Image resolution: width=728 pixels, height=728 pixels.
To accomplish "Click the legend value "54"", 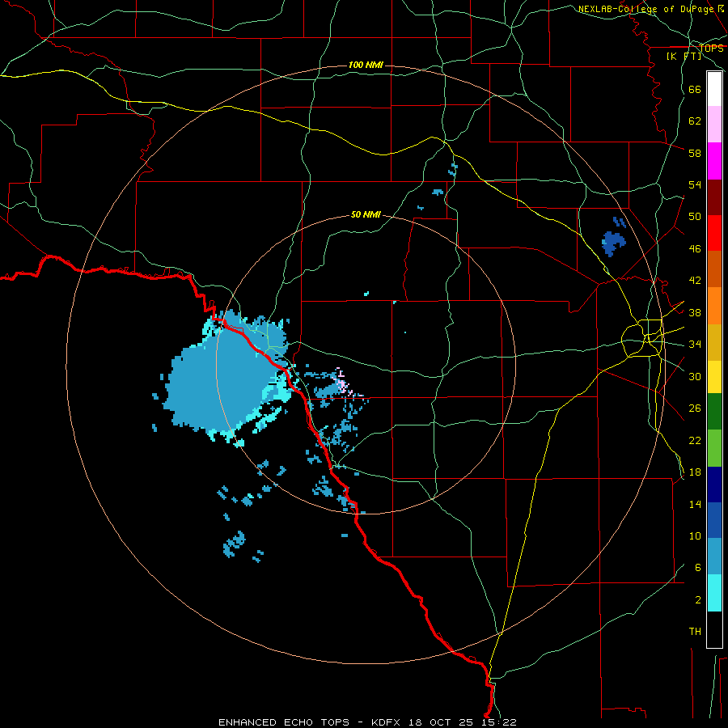I will [x=695, y=184].
